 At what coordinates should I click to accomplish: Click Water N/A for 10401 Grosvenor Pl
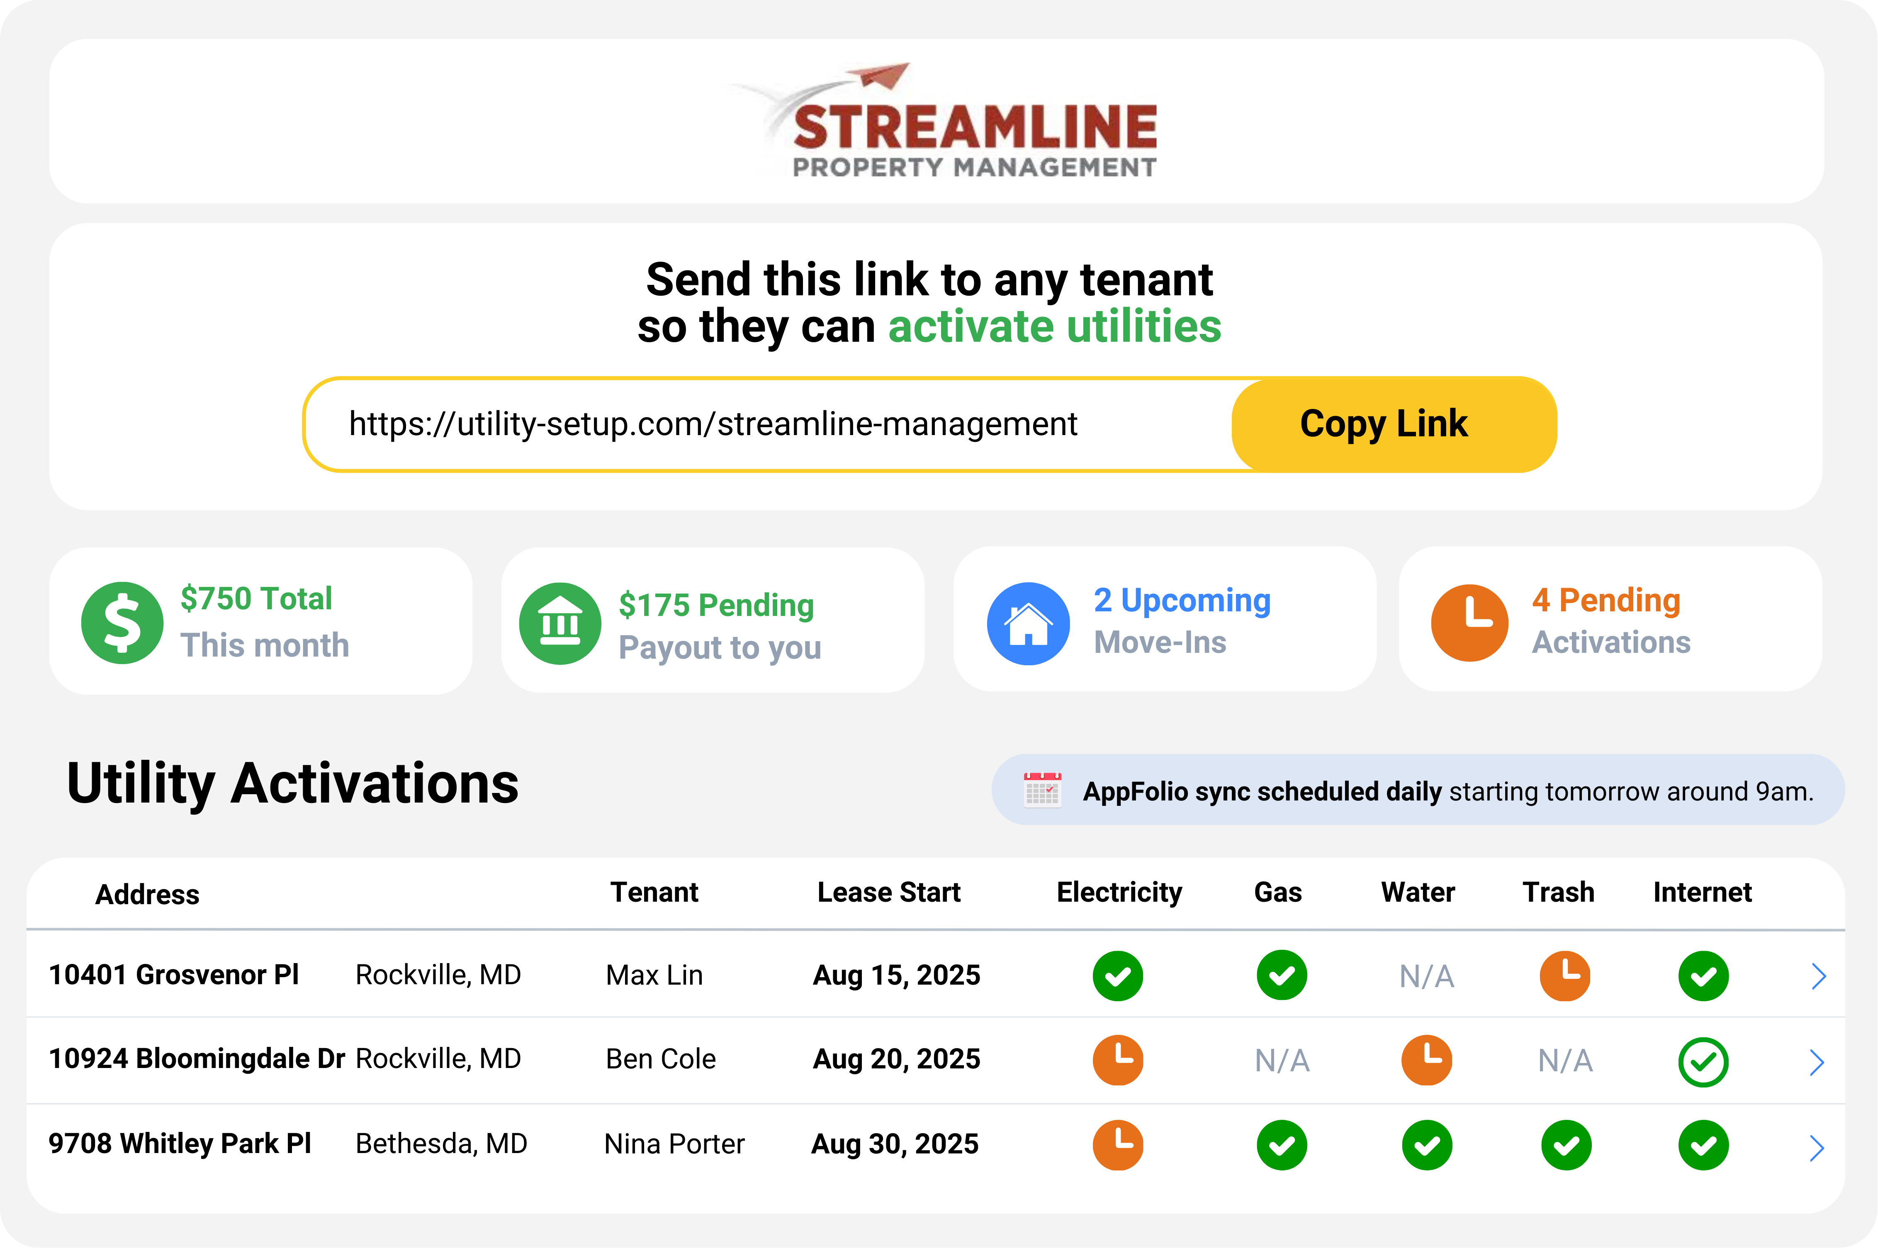1426,977
